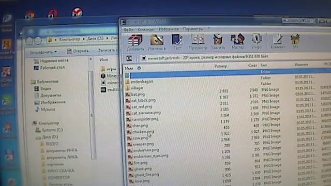The width and height of the screenshot is (331, 186).
Task: Open документы ИНГА folder in sidebar
Action: point(59,150)
